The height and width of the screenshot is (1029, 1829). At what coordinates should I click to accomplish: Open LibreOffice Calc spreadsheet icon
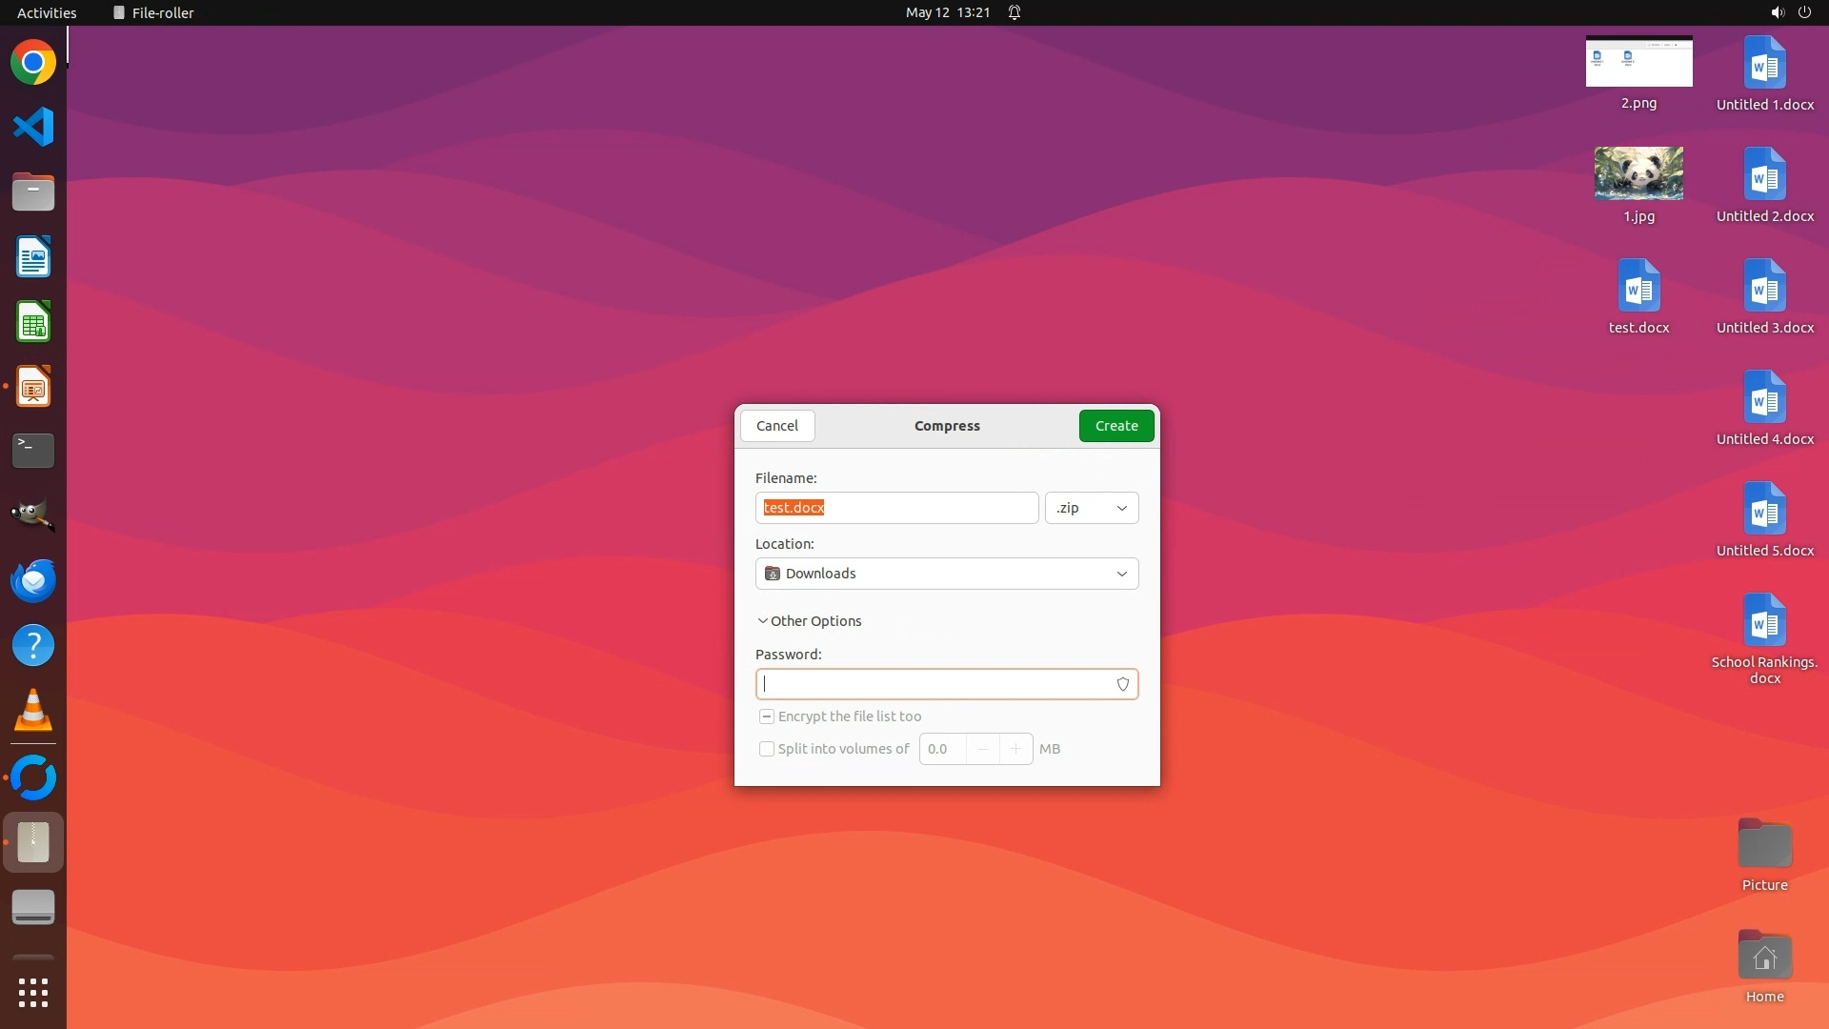pyautogui.click(x=33, y=322)
